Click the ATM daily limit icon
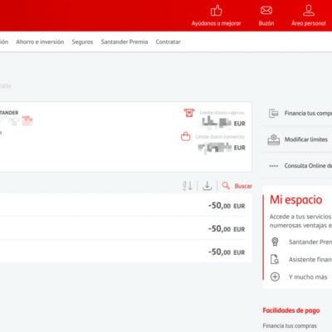Image resolution: width=332 pixels, height=332 pixels. [189, 113]
